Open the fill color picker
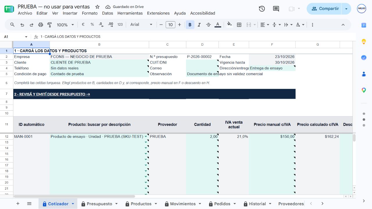The width and height of the screenshot is (372, 209). [230, 25]
